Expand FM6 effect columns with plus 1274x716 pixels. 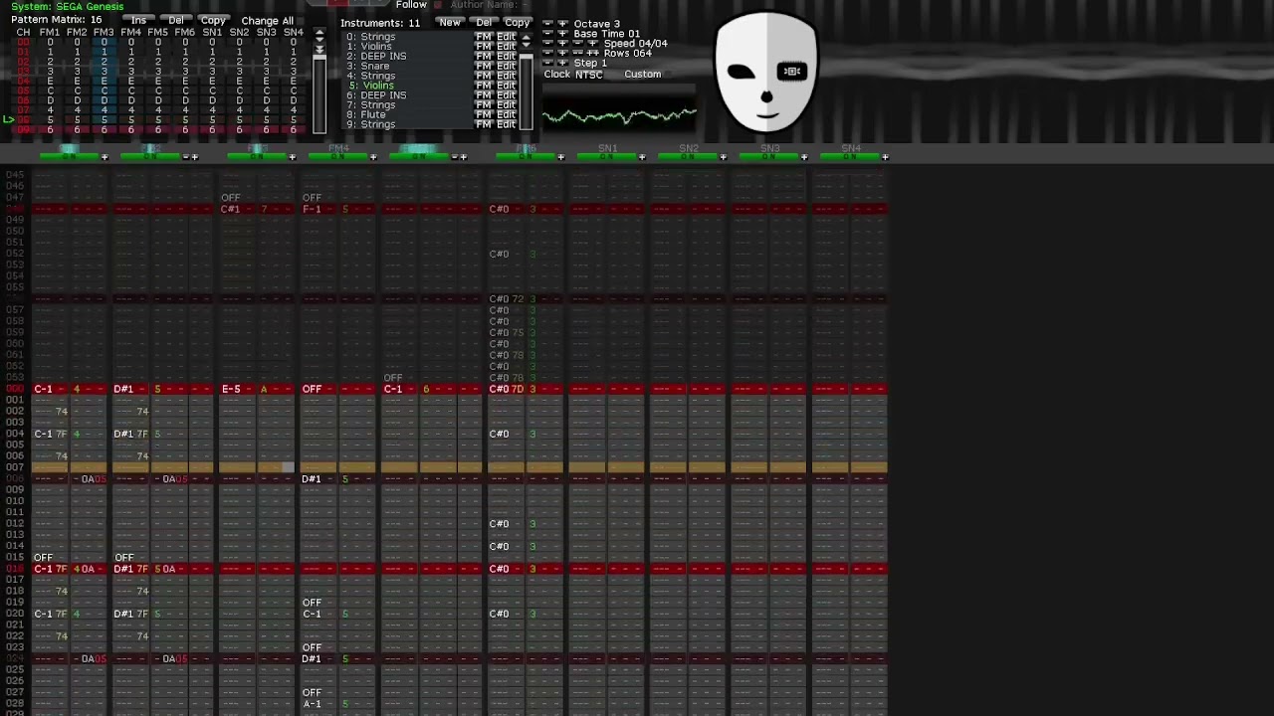[x=560, y=157]
